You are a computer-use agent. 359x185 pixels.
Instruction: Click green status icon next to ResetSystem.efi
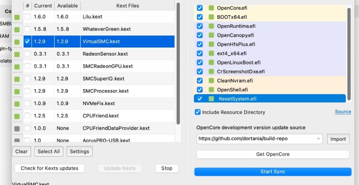tap(211, 99)
